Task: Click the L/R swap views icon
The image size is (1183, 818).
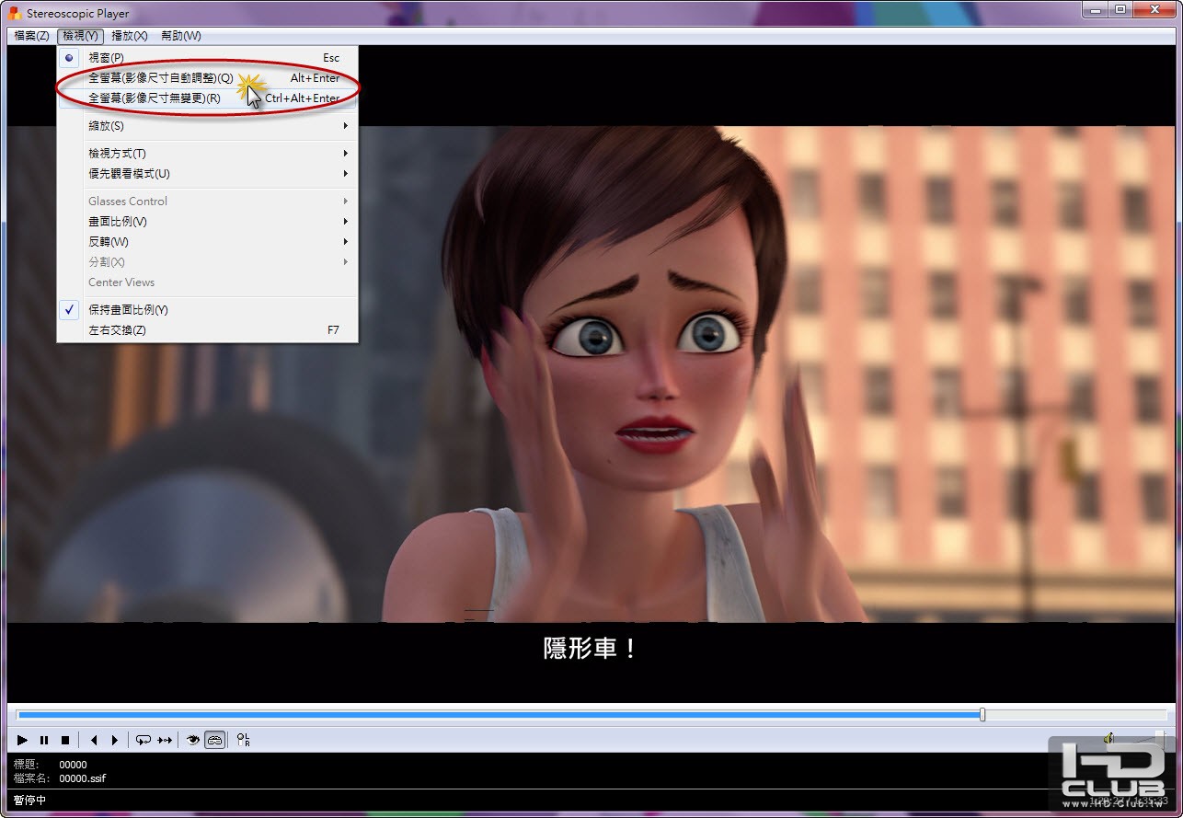Action: 244,740
